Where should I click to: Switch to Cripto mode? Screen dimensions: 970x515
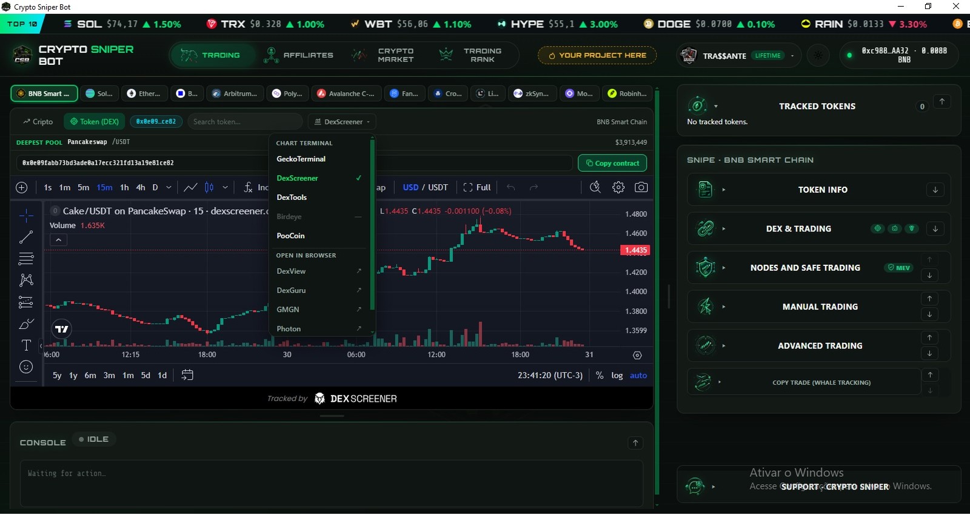38,122
